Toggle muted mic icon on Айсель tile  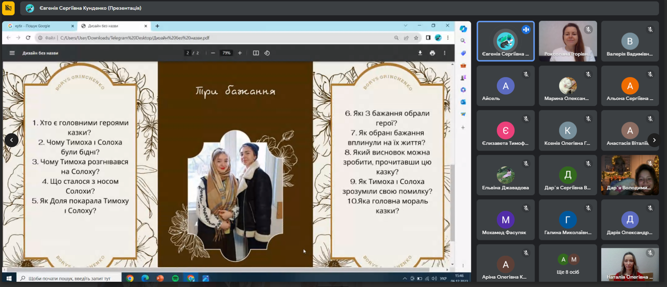click(526, 74)
